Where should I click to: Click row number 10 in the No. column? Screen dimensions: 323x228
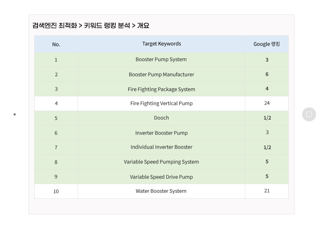[56, 191]
